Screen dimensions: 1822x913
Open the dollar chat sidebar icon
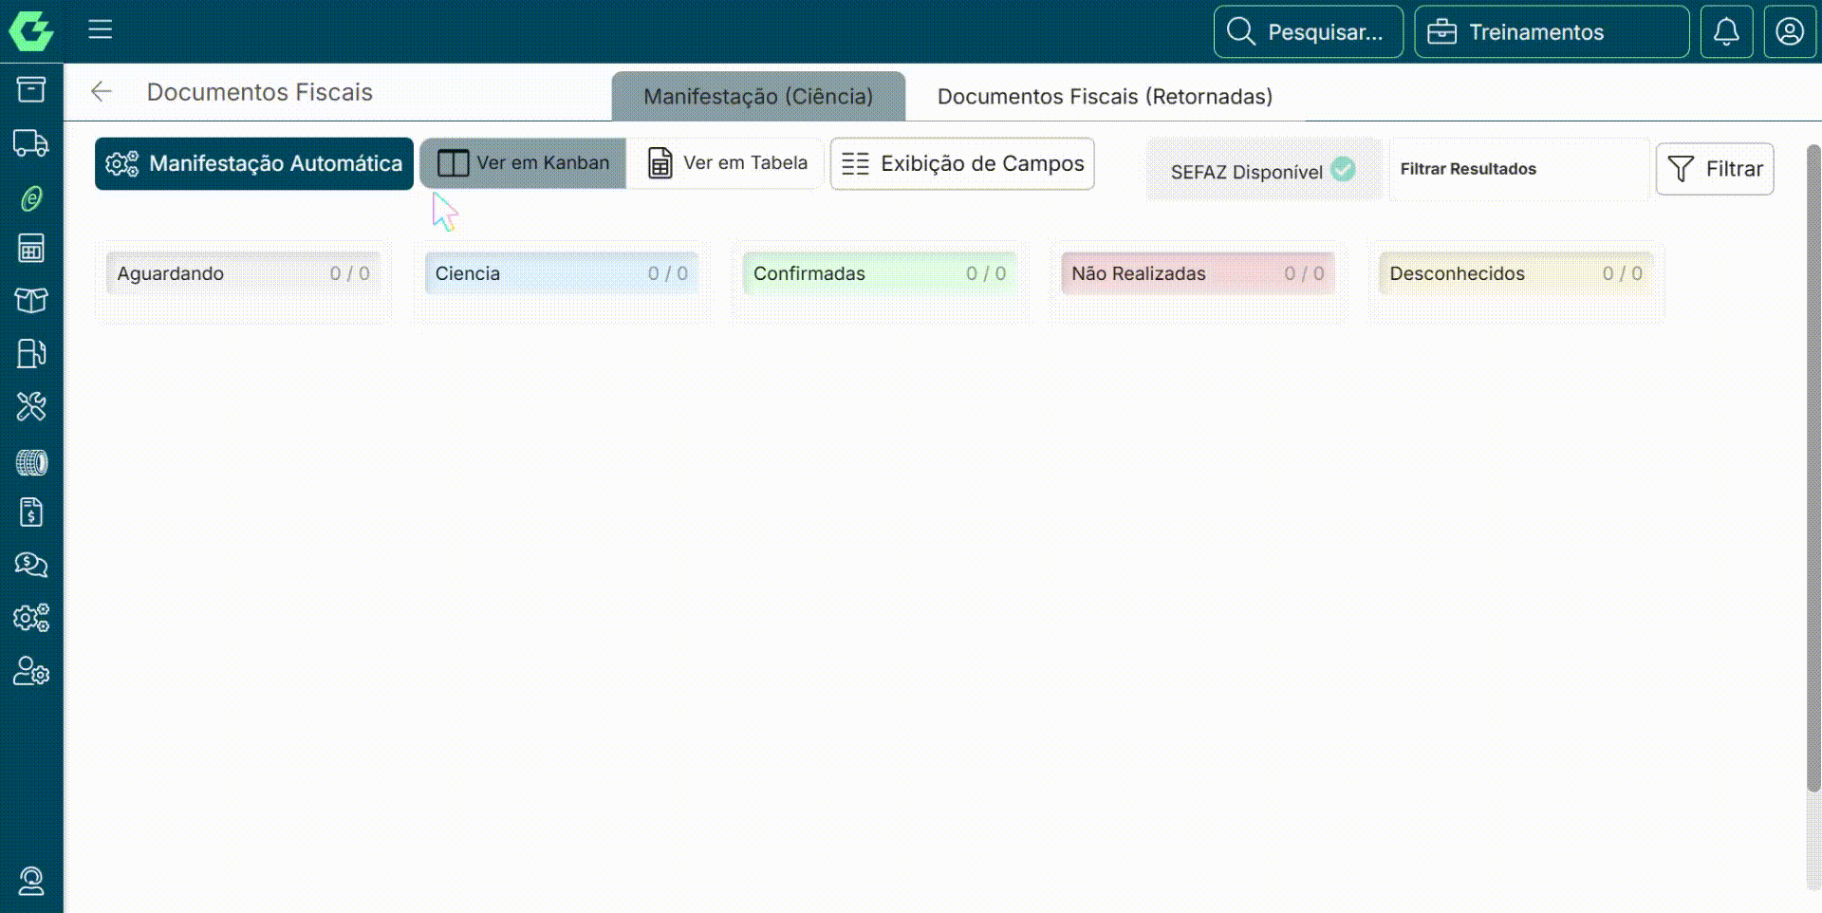31,565
